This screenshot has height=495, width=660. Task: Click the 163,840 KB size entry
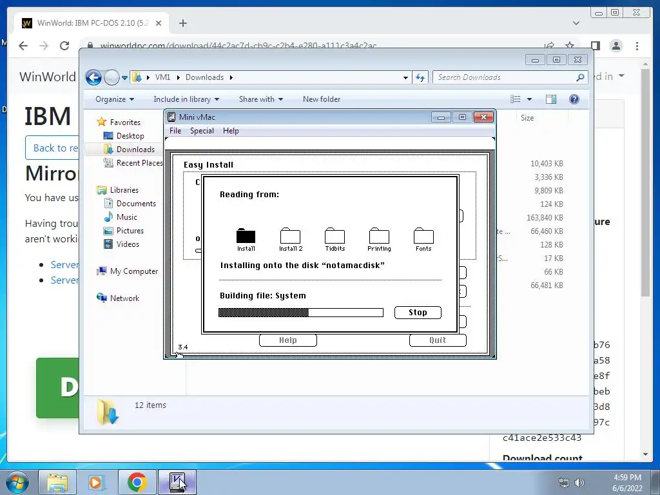pos(545,218)
